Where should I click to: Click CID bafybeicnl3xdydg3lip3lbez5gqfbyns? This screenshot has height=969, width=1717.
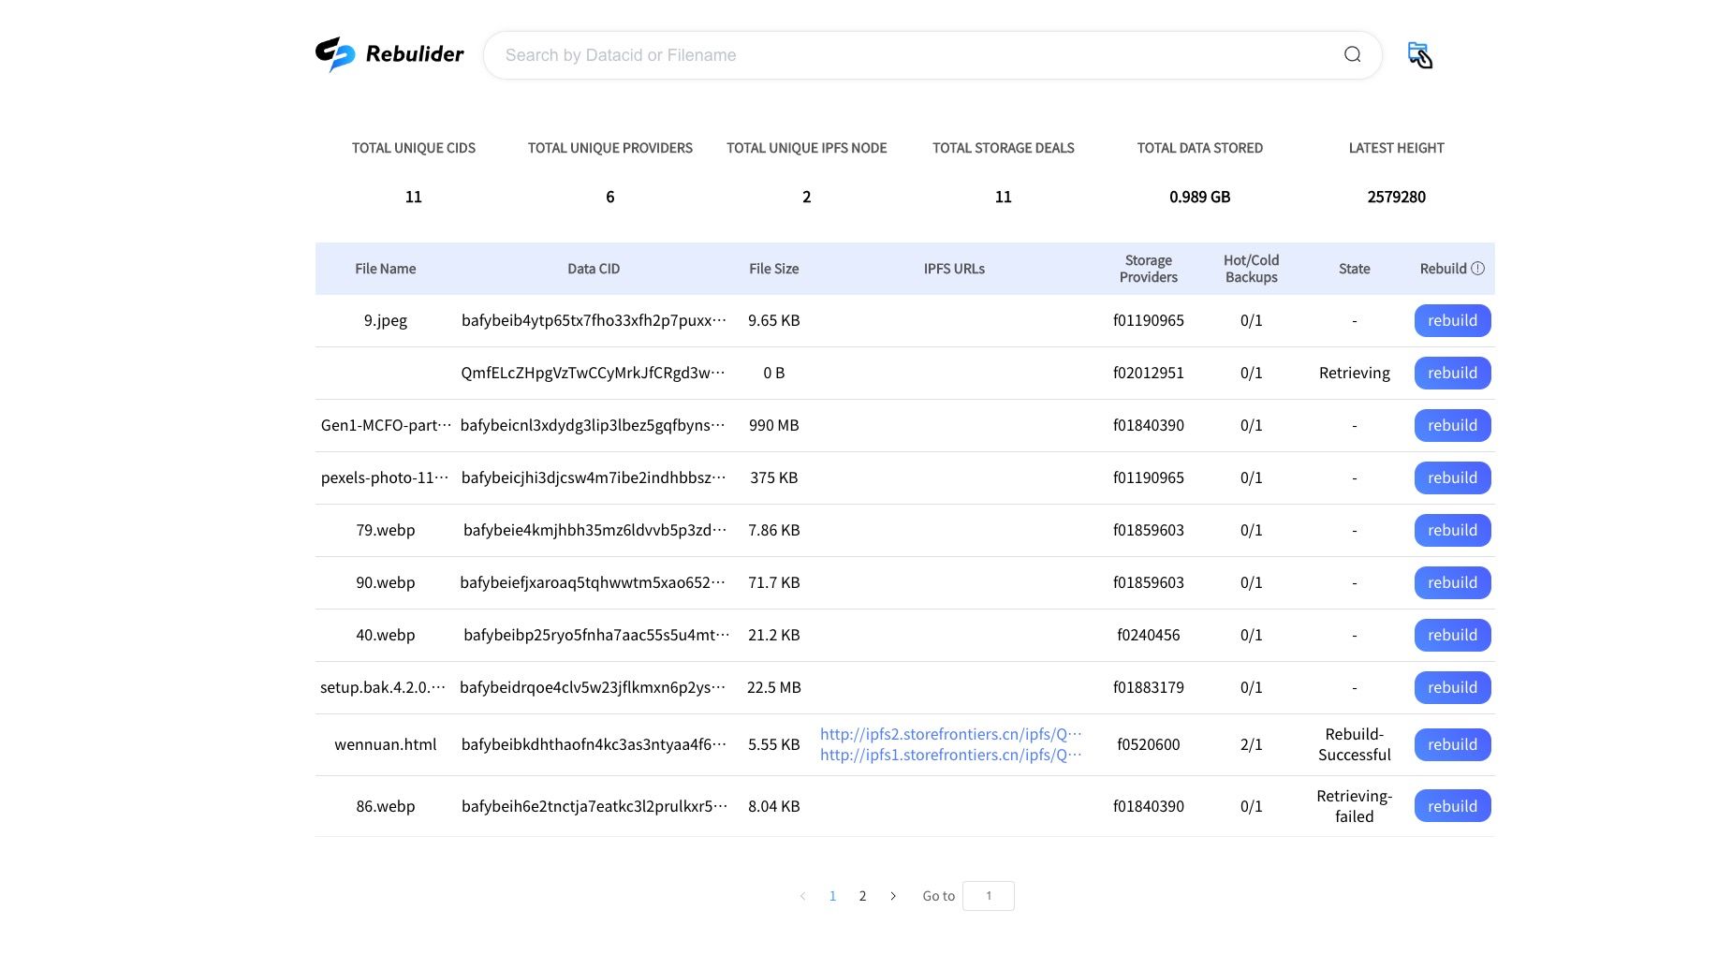click(593, 425)
